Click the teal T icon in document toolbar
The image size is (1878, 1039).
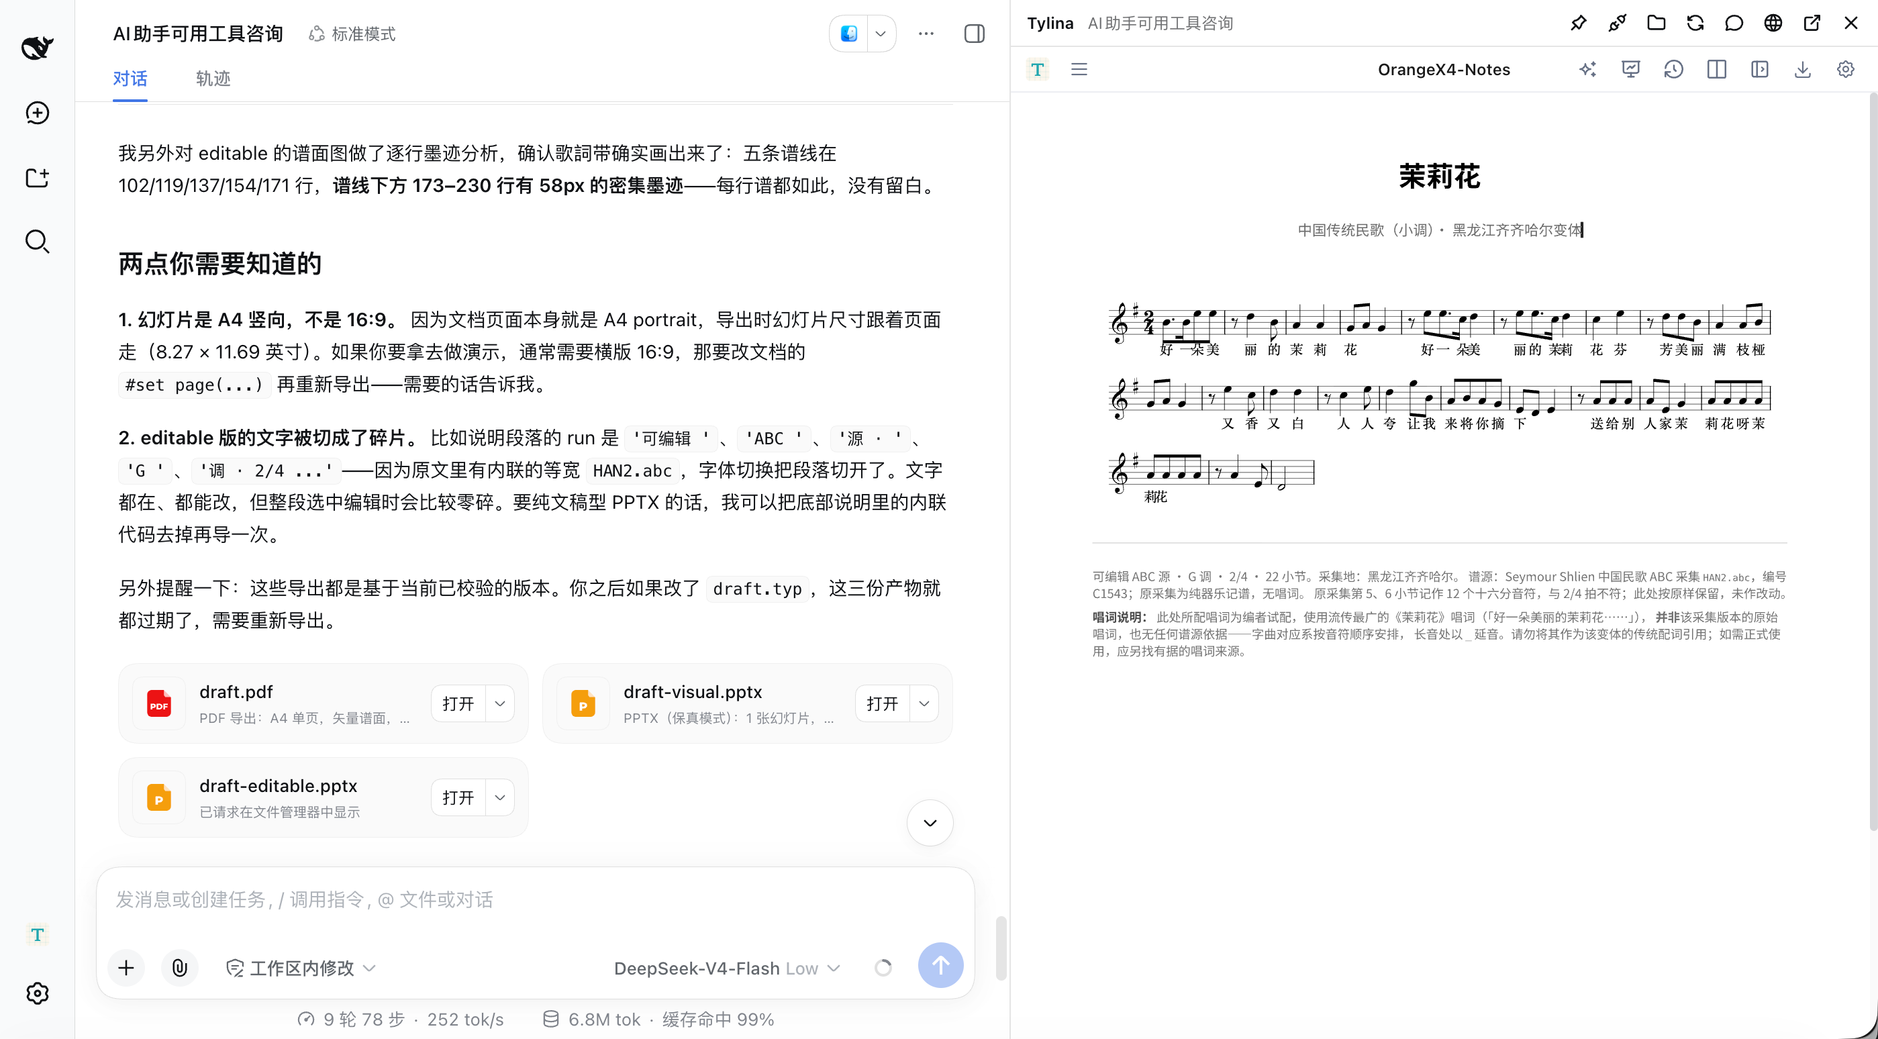point(1038,69)
